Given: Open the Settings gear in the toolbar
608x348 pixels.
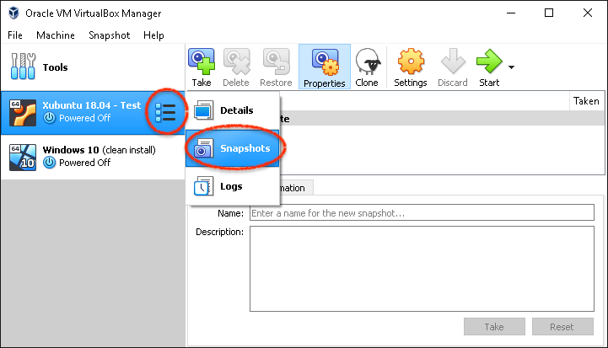Looking at the screenshot, I should click(x=411, y=62).
